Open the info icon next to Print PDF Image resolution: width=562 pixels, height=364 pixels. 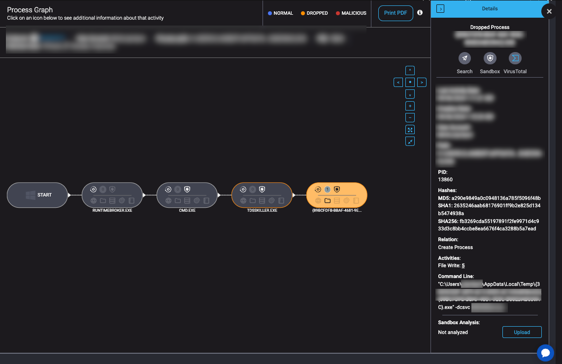pos(420,13)
